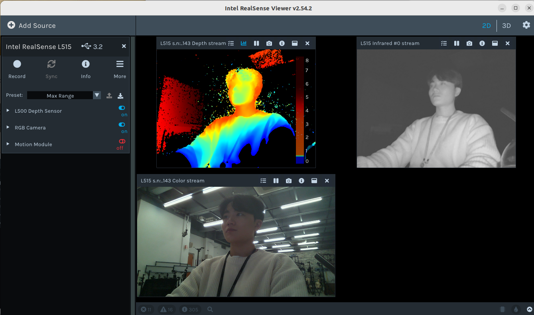The image size is (534, 315).
Task: Click the errors count badge showing 11
Action: [146, 309]
